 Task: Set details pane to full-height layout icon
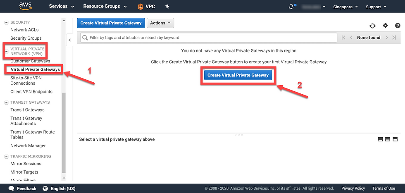395,139
